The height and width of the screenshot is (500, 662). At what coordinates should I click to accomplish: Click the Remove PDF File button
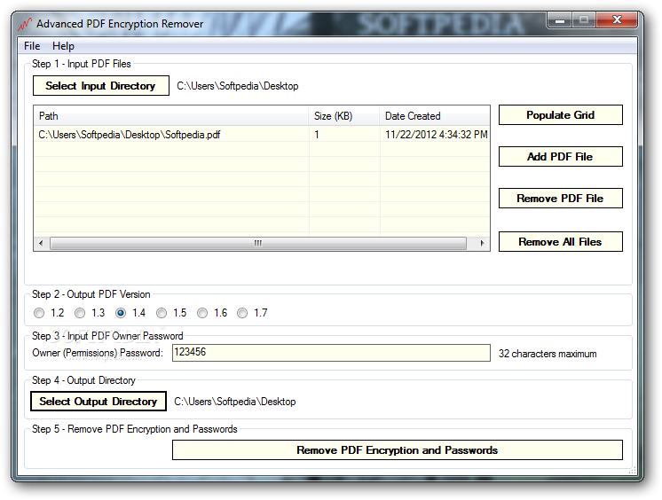(560, 199)
